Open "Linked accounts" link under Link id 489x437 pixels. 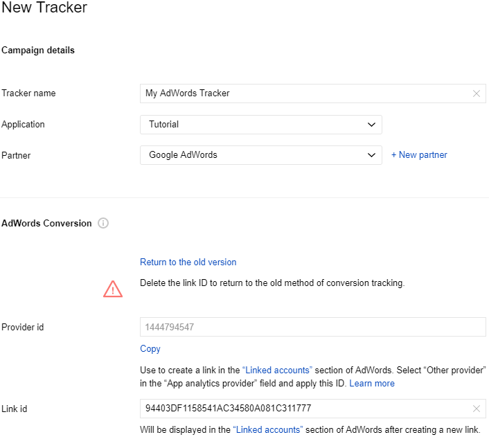[x=267, y=429]
